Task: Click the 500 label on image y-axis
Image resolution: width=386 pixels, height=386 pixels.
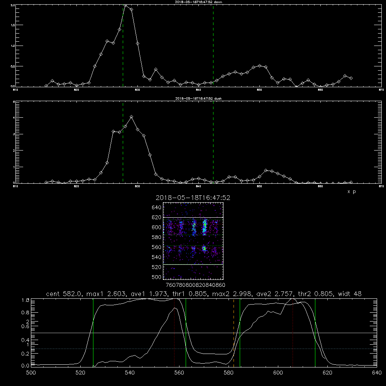Action: 157,277
